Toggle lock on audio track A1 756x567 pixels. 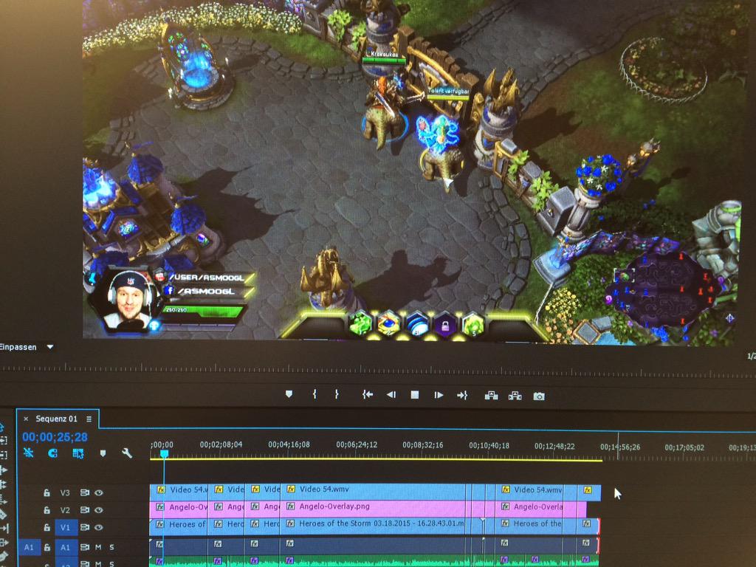pos(47,547)
